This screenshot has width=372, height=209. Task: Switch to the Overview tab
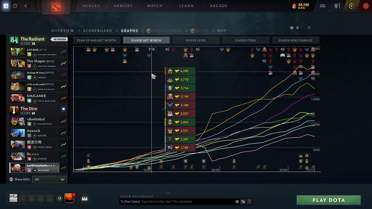(63, 31)
